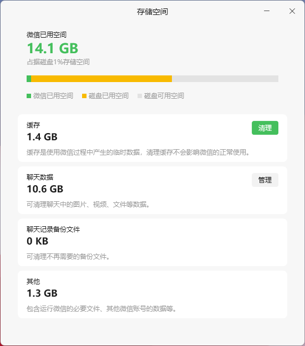
Task: Click the 占据磁盘1%存储空间 text
Action: pyautogui.click(x=58, y=62)
